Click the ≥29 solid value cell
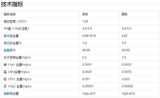The height and width of the screenshot is (98, 160). pyautogui.click(x=139, y=36)
